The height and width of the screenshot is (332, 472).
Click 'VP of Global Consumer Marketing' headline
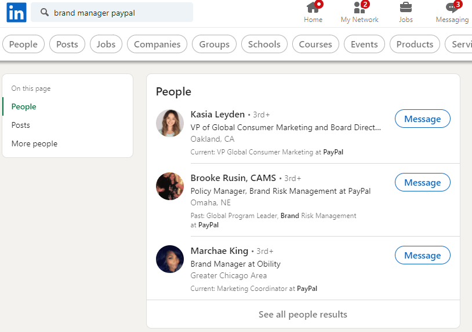(x=286, y=127)
